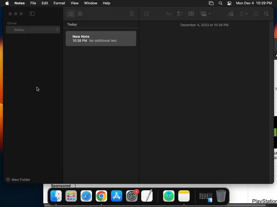Open the Format menu
Image resolution: width=277 pixels, height=207 pixels.
tap(59, 3)
